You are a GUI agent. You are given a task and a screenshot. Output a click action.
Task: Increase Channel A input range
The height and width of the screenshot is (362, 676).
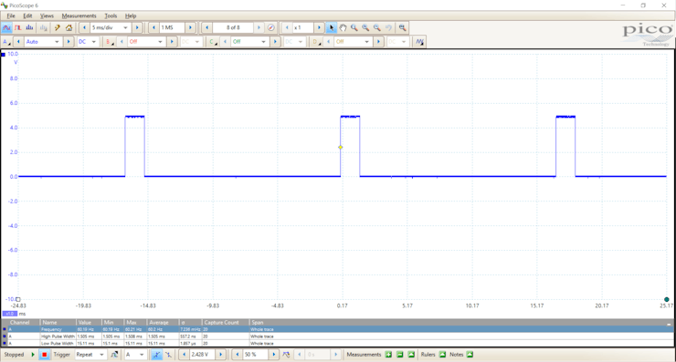tap(69, 42)
